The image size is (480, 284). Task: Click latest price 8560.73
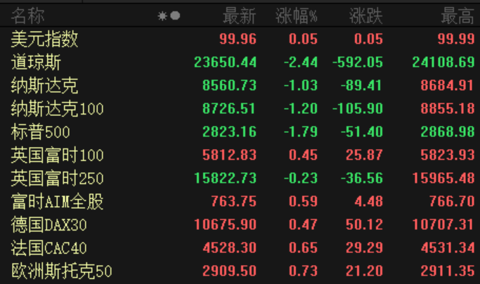tap(229, 86)
